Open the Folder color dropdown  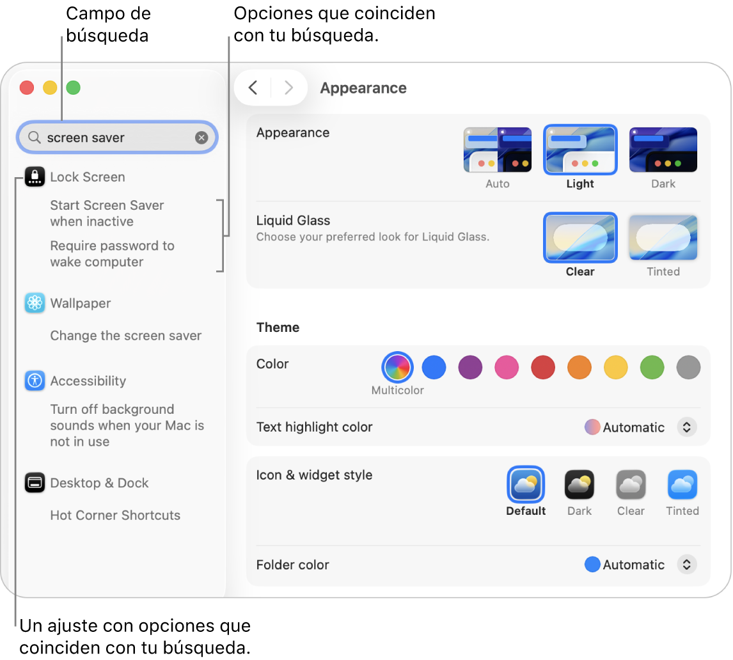tap(686, 565)
